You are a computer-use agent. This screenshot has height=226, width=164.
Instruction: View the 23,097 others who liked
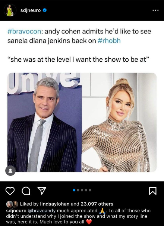coord(97,204)
